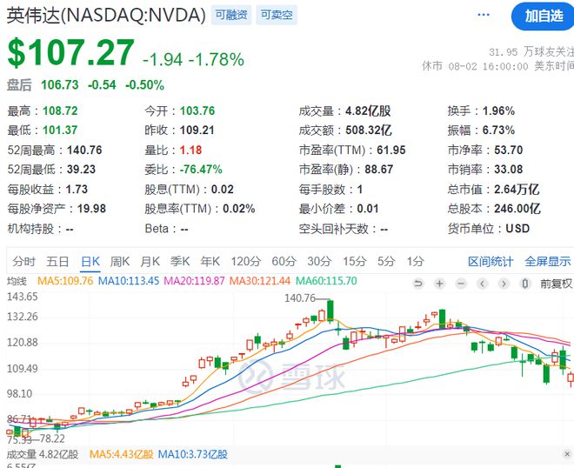The height and width of the screenshot is (468, 574).
Task: Open the 前复权 adjustment dropdown
Action: [556, 283]
